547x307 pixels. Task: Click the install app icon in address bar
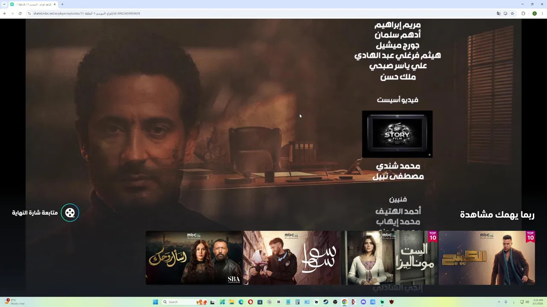click(505, 13)
